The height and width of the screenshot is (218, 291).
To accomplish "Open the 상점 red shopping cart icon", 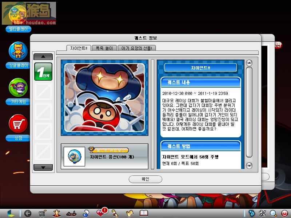I will (18, 124).
